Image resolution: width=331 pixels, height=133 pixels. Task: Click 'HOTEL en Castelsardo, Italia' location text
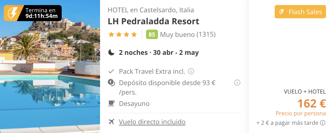[x=151, y=10]
